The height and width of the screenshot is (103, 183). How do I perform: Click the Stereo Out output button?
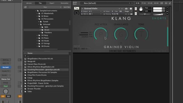click(6, 79)
